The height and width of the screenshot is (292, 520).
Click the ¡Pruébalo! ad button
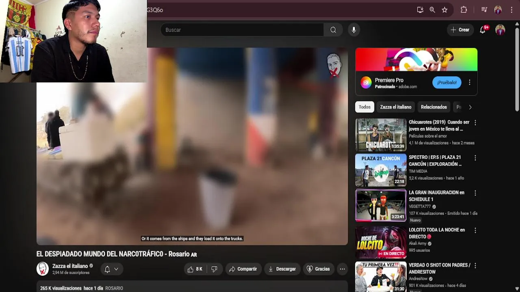[x=447, y=82]
